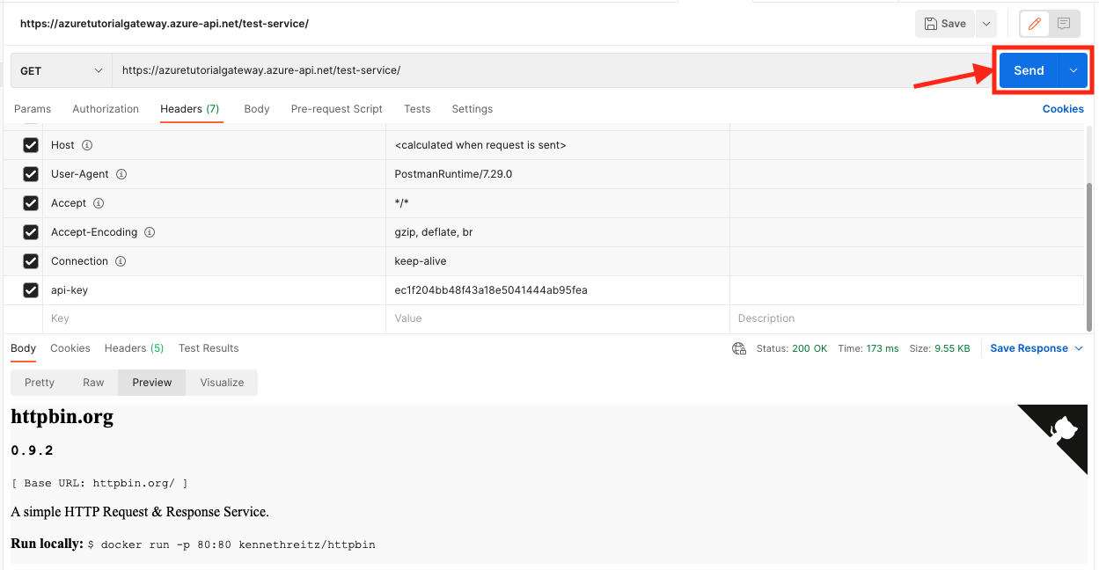The width and height of the screenshot is (1099, 570).
Task: Toggle the Accept-Encoding header checkbox
Action: click(x=31, y=232)
